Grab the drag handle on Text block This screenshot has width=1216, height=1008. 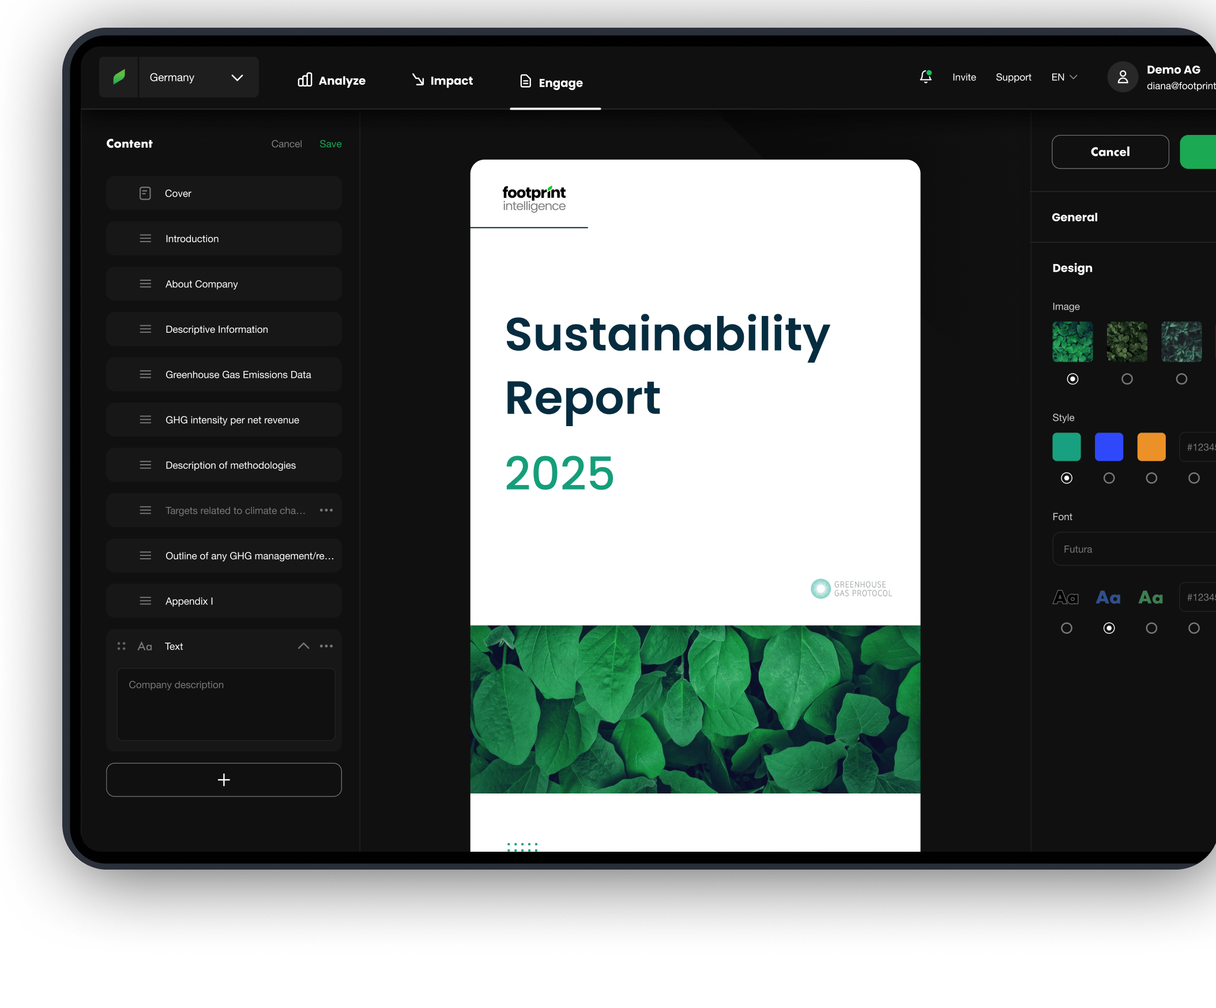point(122,646)
